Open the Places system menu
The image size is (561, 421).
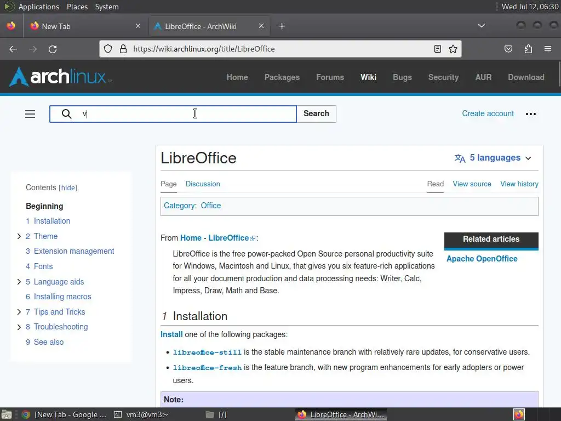click(77, 7)
